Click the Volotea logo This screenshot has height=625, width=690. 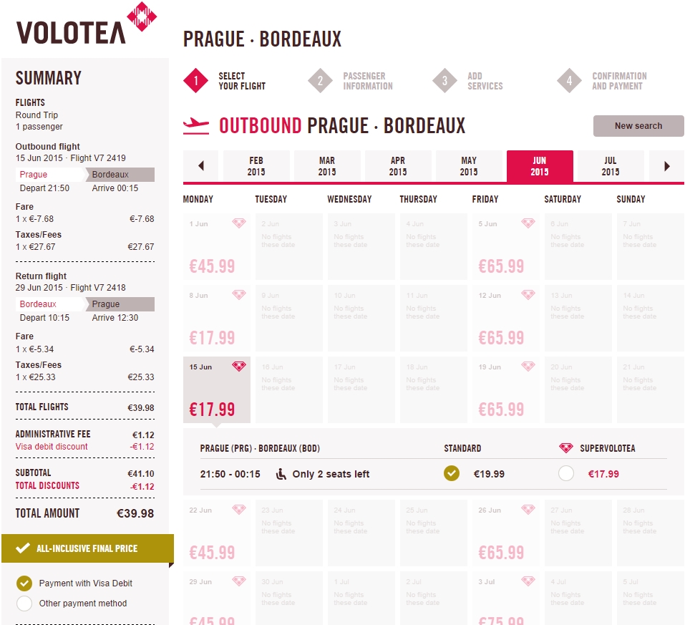pos(86,24)
